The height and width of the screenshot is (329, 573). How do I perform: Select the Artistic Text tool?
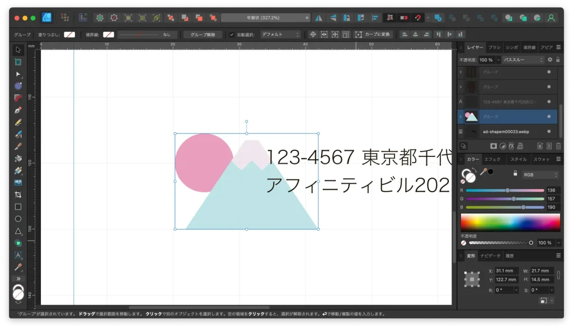point(18,255)
